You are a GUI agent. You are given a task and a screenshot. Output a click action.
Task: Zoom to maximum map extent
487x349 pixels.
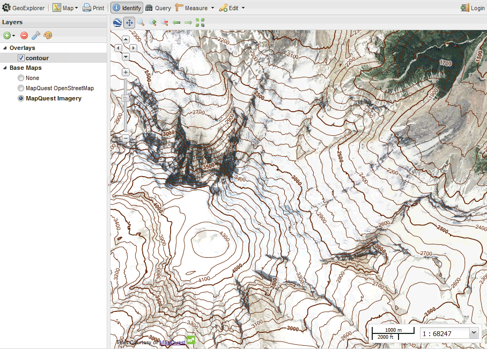(200, 23)
